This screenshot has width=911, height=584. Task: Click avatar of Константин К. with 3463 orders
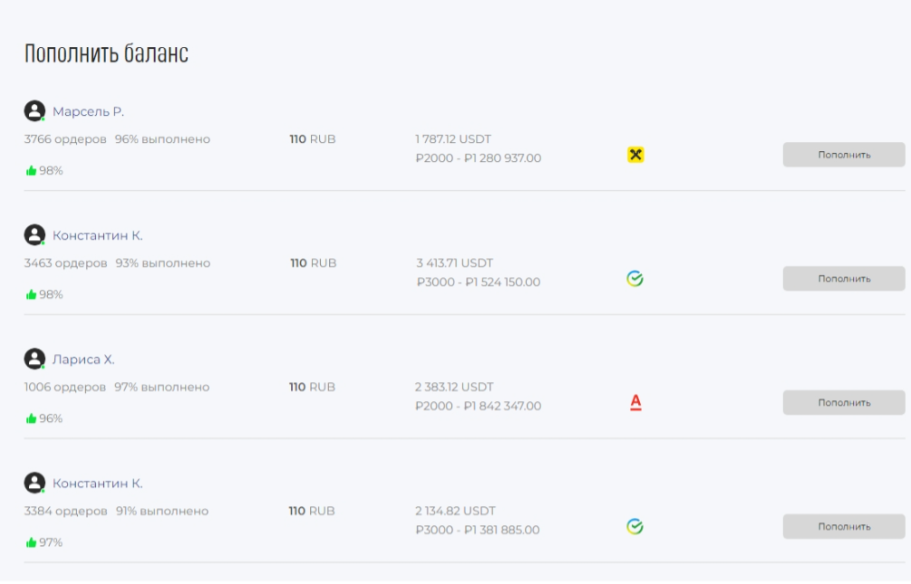coord(34,235)
